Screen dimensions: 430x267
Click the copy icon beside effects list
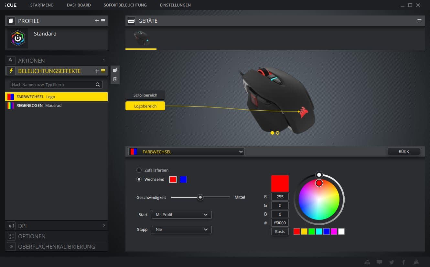point(115,70)
